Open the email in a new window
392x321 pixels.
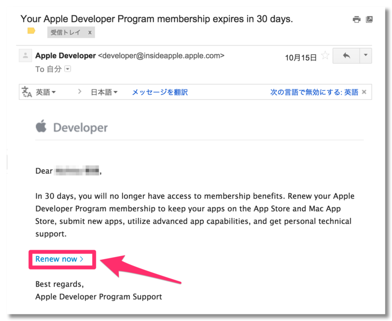tap(369, 20)
